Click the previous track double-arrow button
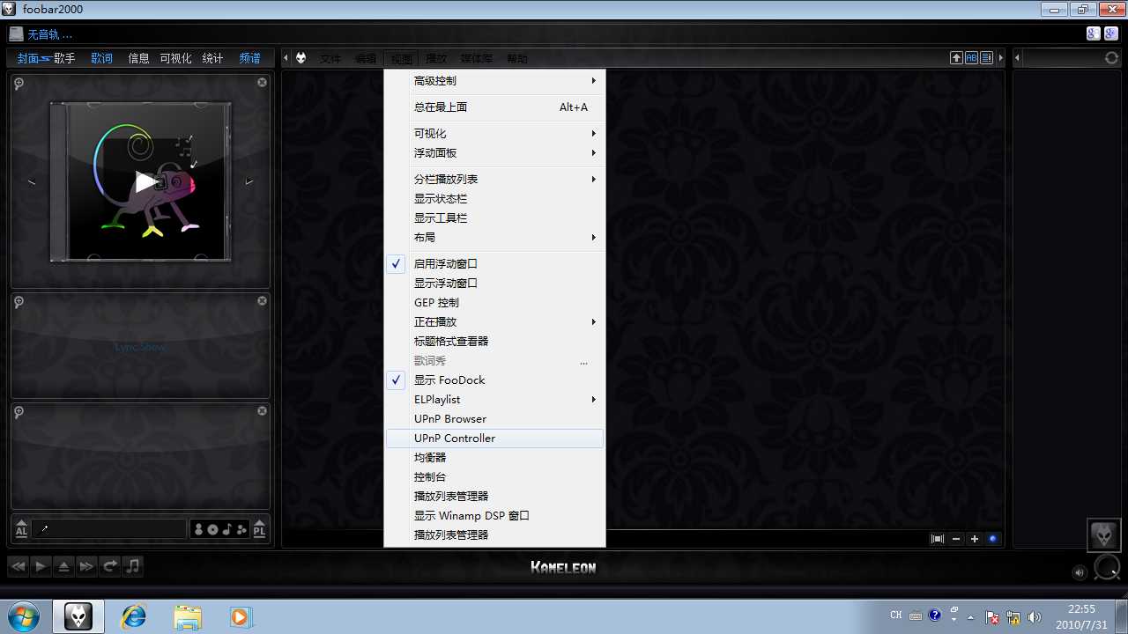The height and width of the screenshot is (634, 1128). 18,566
